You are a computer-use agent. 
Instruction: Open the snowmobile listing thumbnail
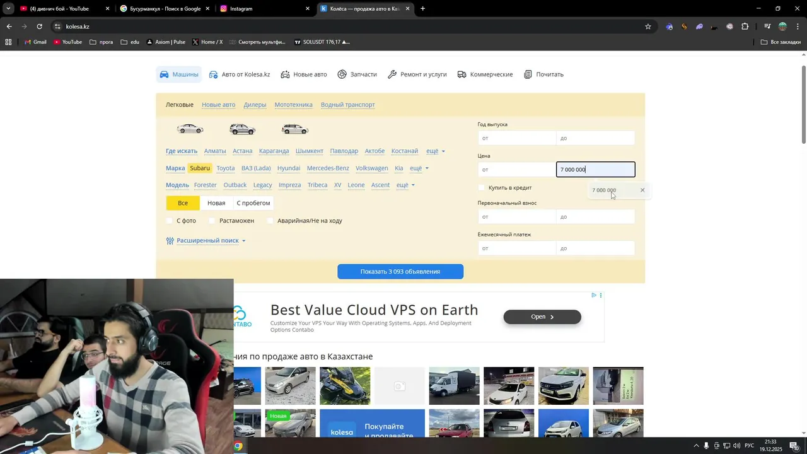(345, 386)
